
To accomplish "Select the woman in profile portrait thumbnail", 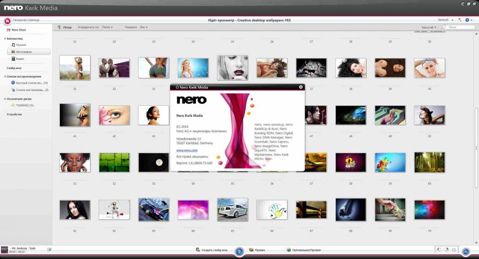I will tap(153, 115).
